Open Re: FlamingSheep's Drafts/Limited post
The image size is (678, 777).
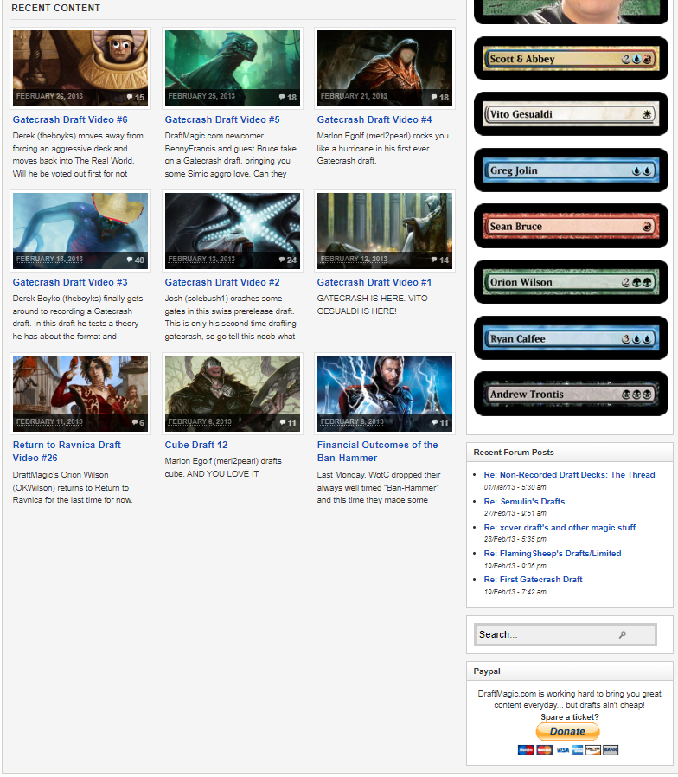coord(553,554)
